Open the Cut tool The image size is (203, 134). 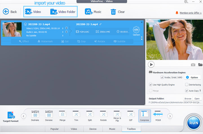[65, 42]
